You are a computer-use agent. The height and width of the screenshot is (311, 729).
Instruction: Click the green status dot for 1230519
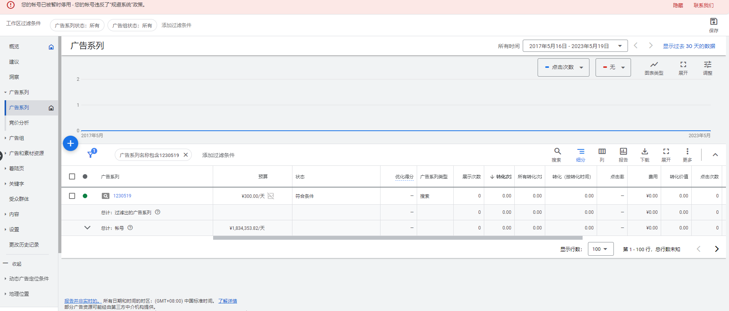85,196
